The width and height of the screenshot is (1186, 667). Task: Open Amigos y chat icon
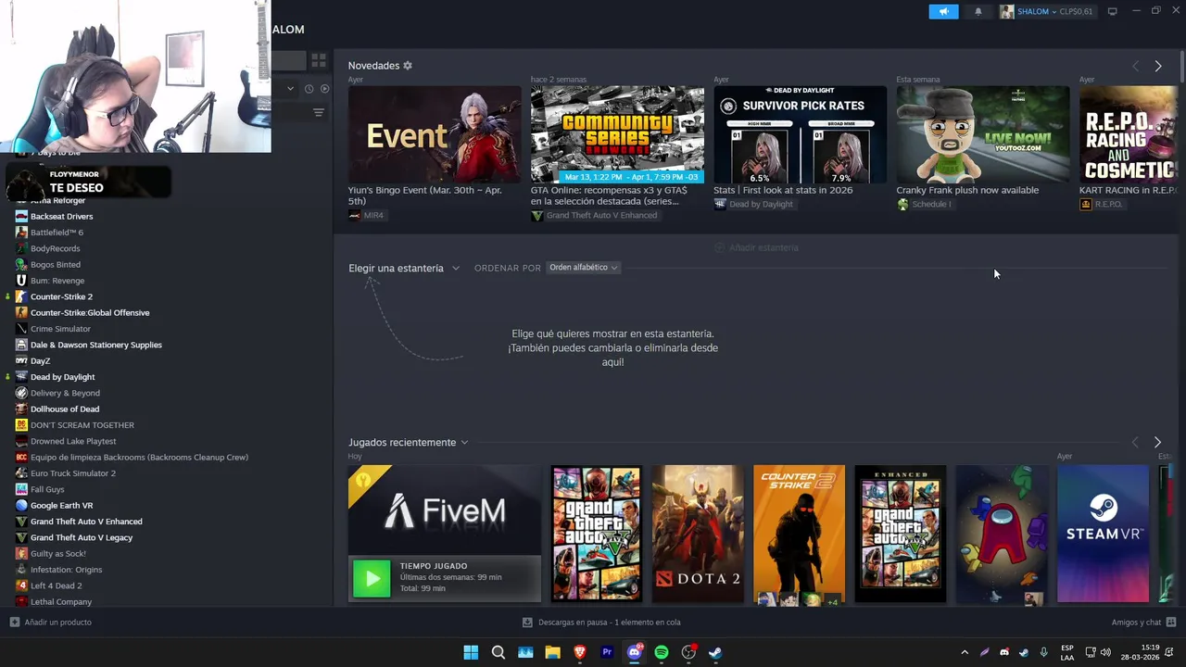(x=1171, y=623)
